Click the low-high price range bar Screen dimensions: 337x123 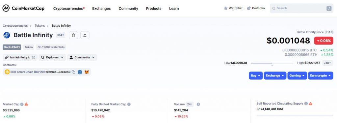click(272, 63)
